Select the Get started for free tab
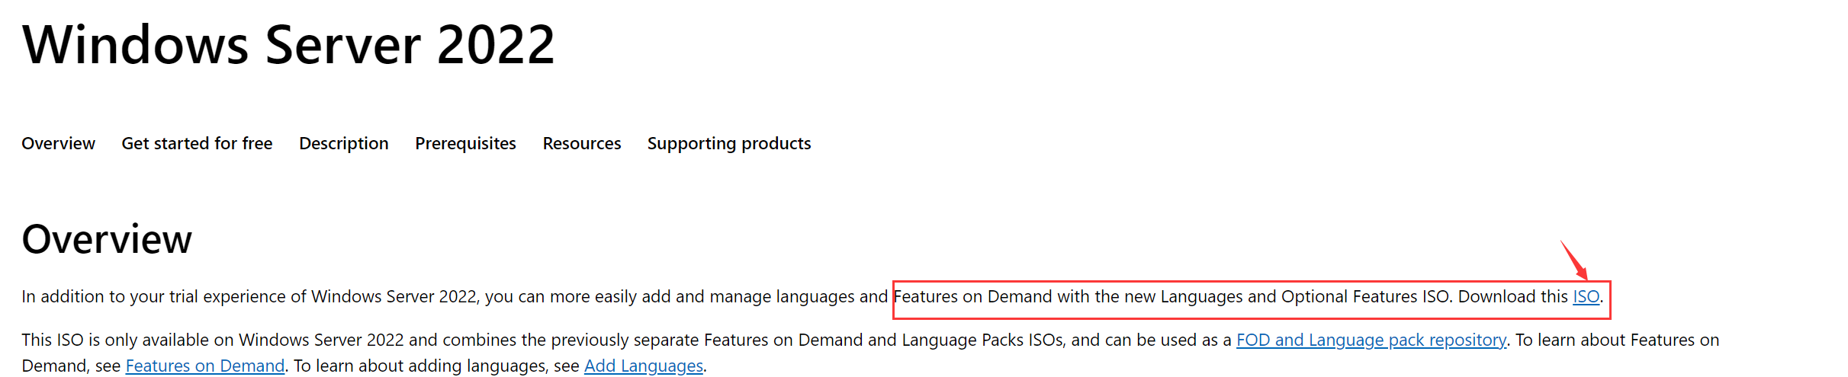 click(x=197, y=143)
